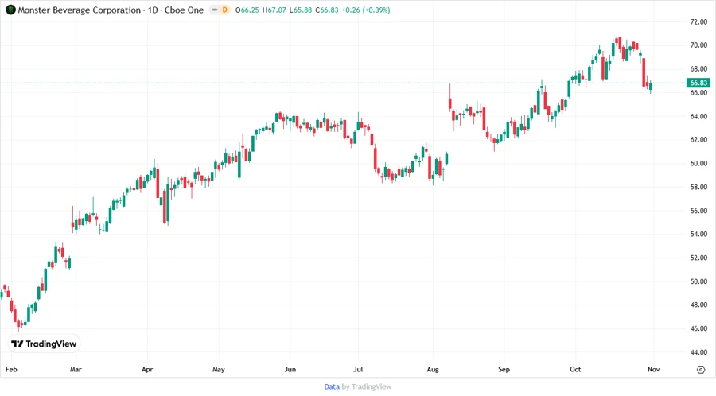Click the 54.00 price axis label
Image resolution: width=716 pixels, height=396 pixels.
[x=698, y=234]
